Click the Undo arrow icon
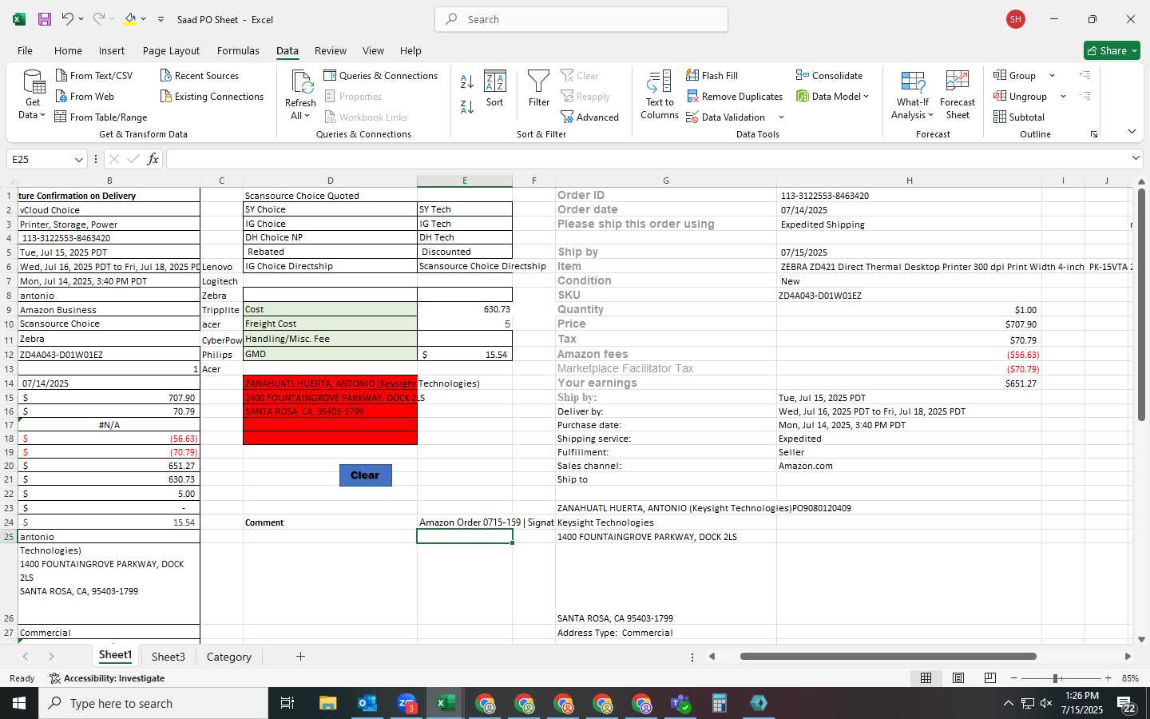 point(67,18)
